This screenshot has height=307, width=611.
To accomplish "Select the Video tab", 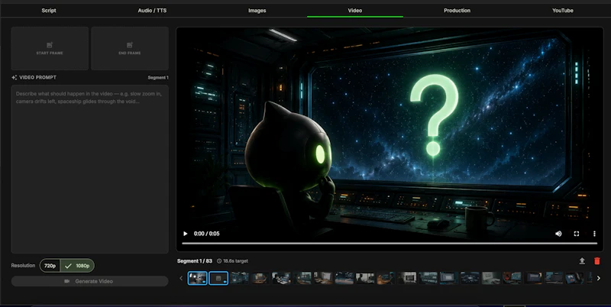I will (x=355, y=11).
